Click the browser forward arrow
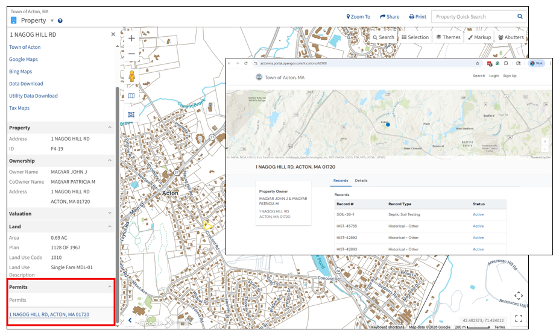The width and height of the screenshot is (559, 336). (238, 63)
